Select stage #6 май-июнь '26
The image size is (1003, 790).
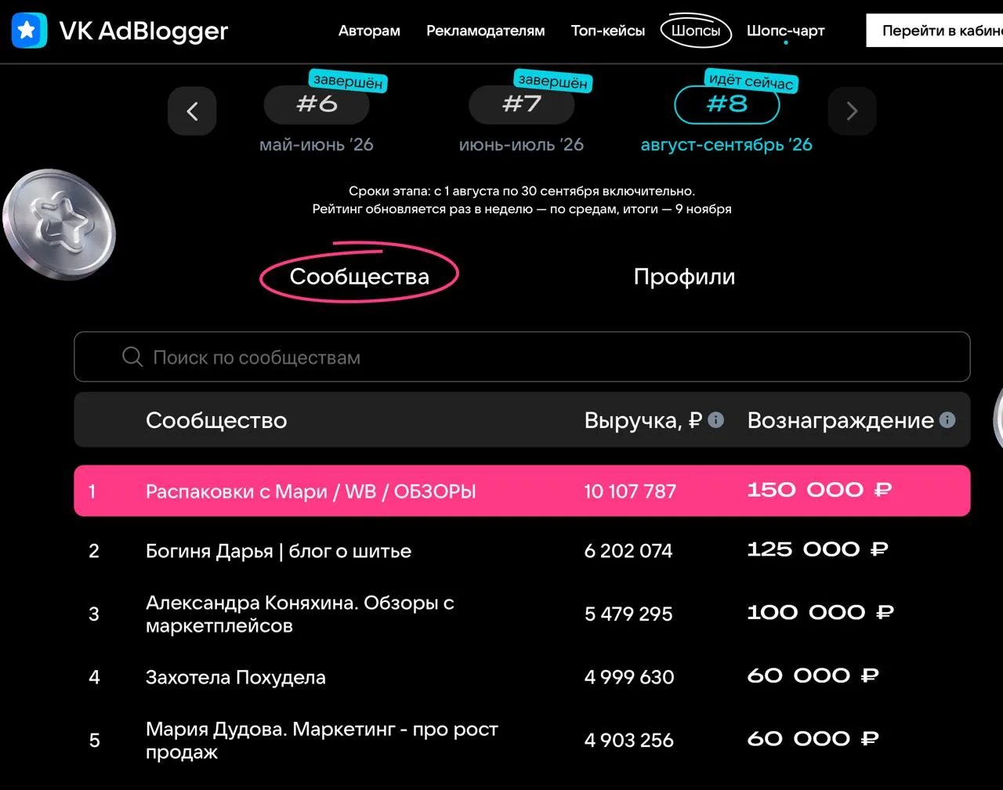(x=317, y=104)
